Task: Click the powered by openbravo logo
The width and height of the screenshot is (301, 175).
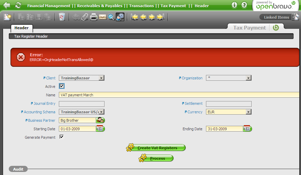Action: click(x=276, y=5)
